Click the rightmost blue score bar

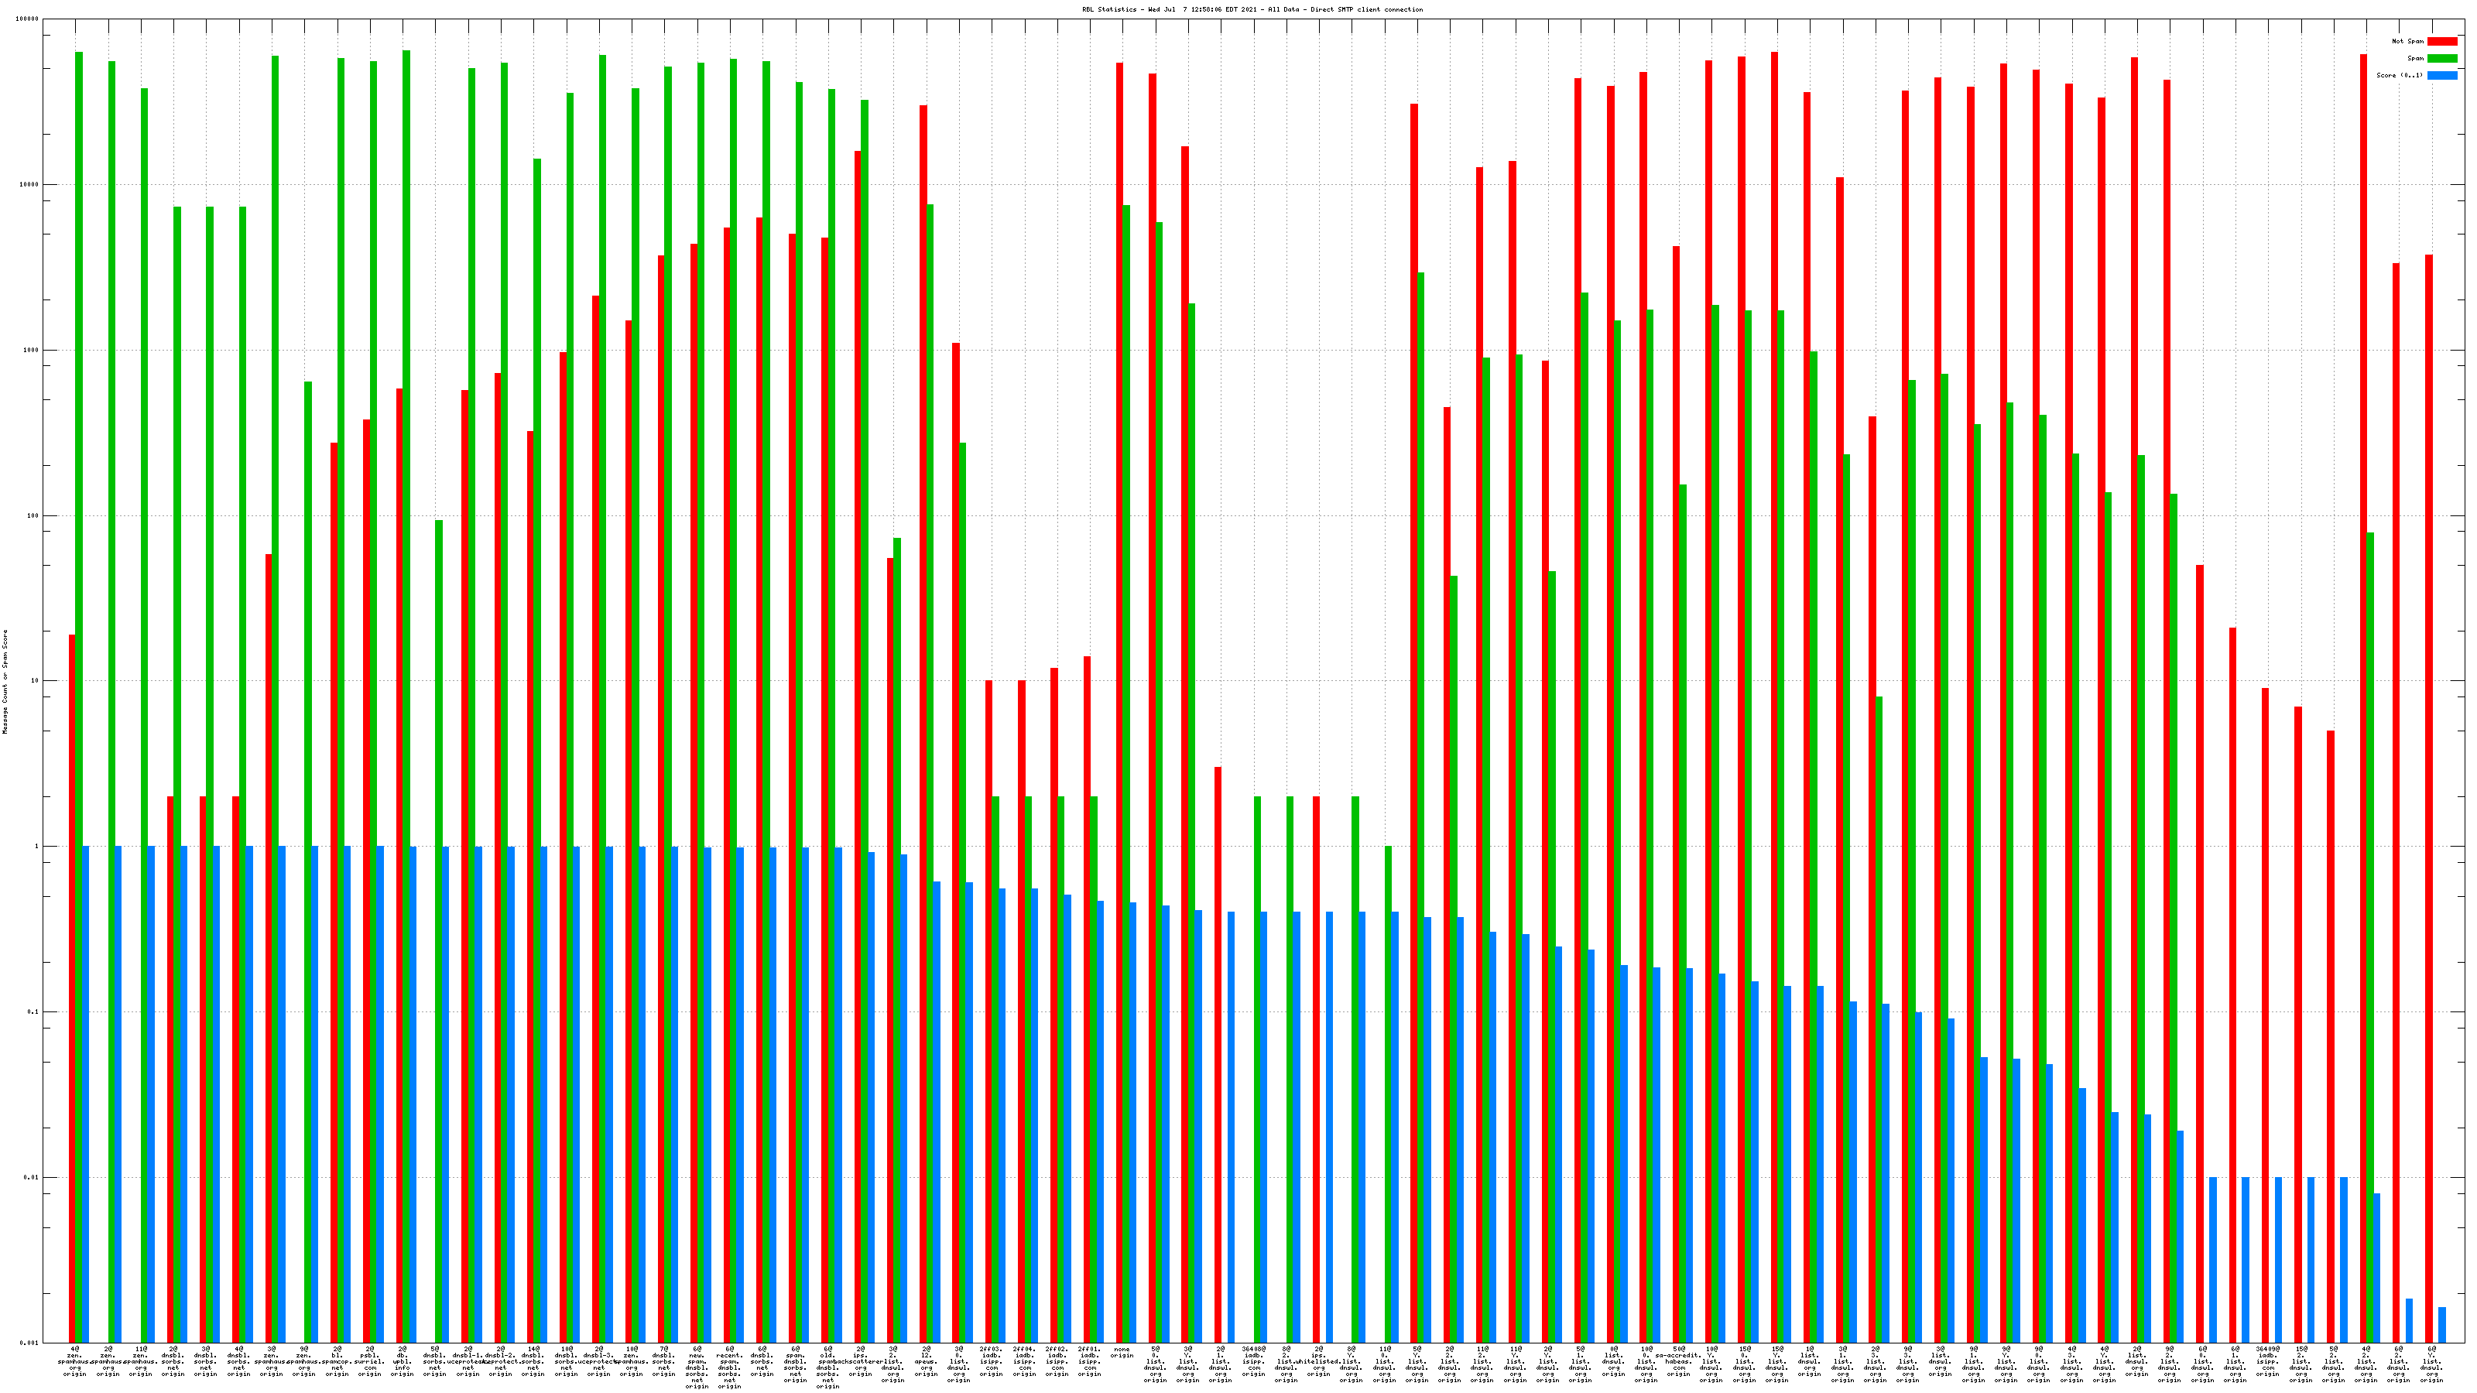click(x=2441, y=1325)
